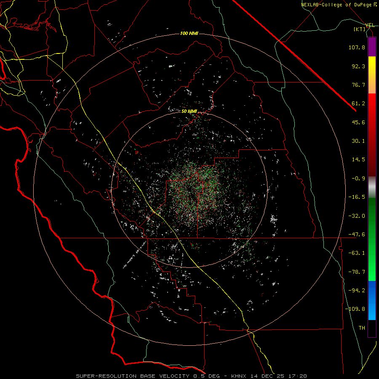
Task: Click the black TH box in color bar
Action: (x=372, y=328)
